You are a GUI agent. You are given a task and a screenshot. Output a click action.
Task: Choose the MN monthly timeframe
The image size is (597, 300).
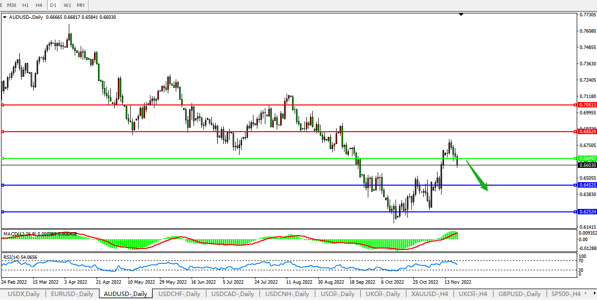point(81,5)
